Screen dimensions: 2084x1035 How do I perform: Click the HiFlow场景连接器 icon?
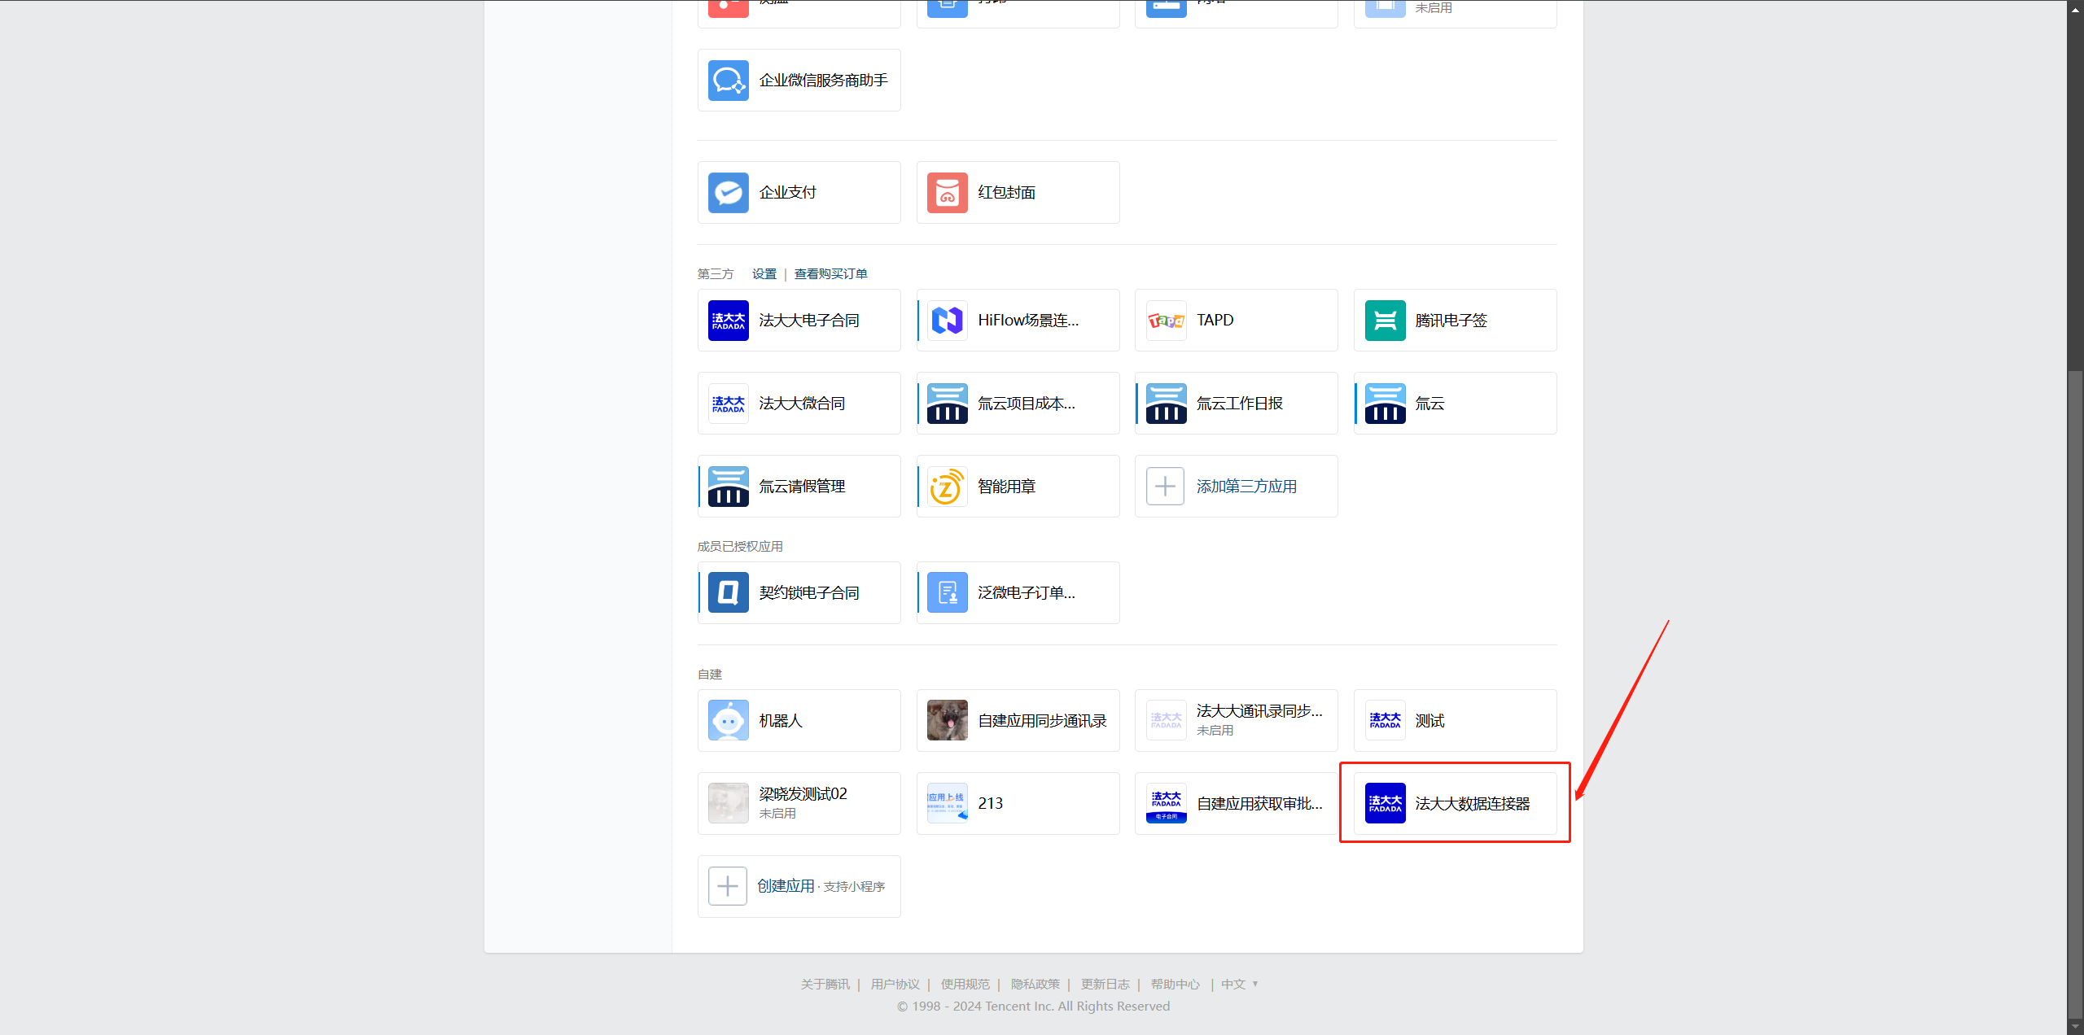[947, 321]
